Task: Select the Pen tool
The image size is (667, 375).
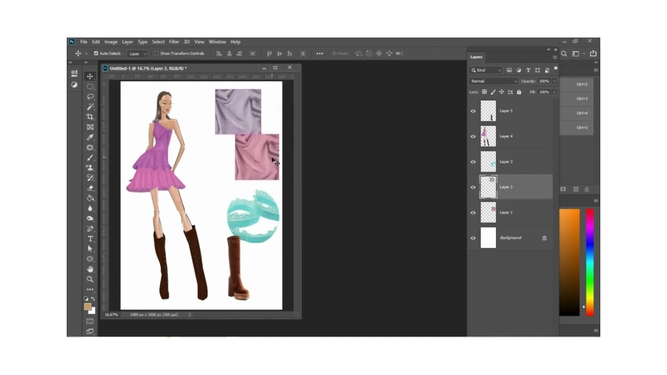Action: click(90, 229)
